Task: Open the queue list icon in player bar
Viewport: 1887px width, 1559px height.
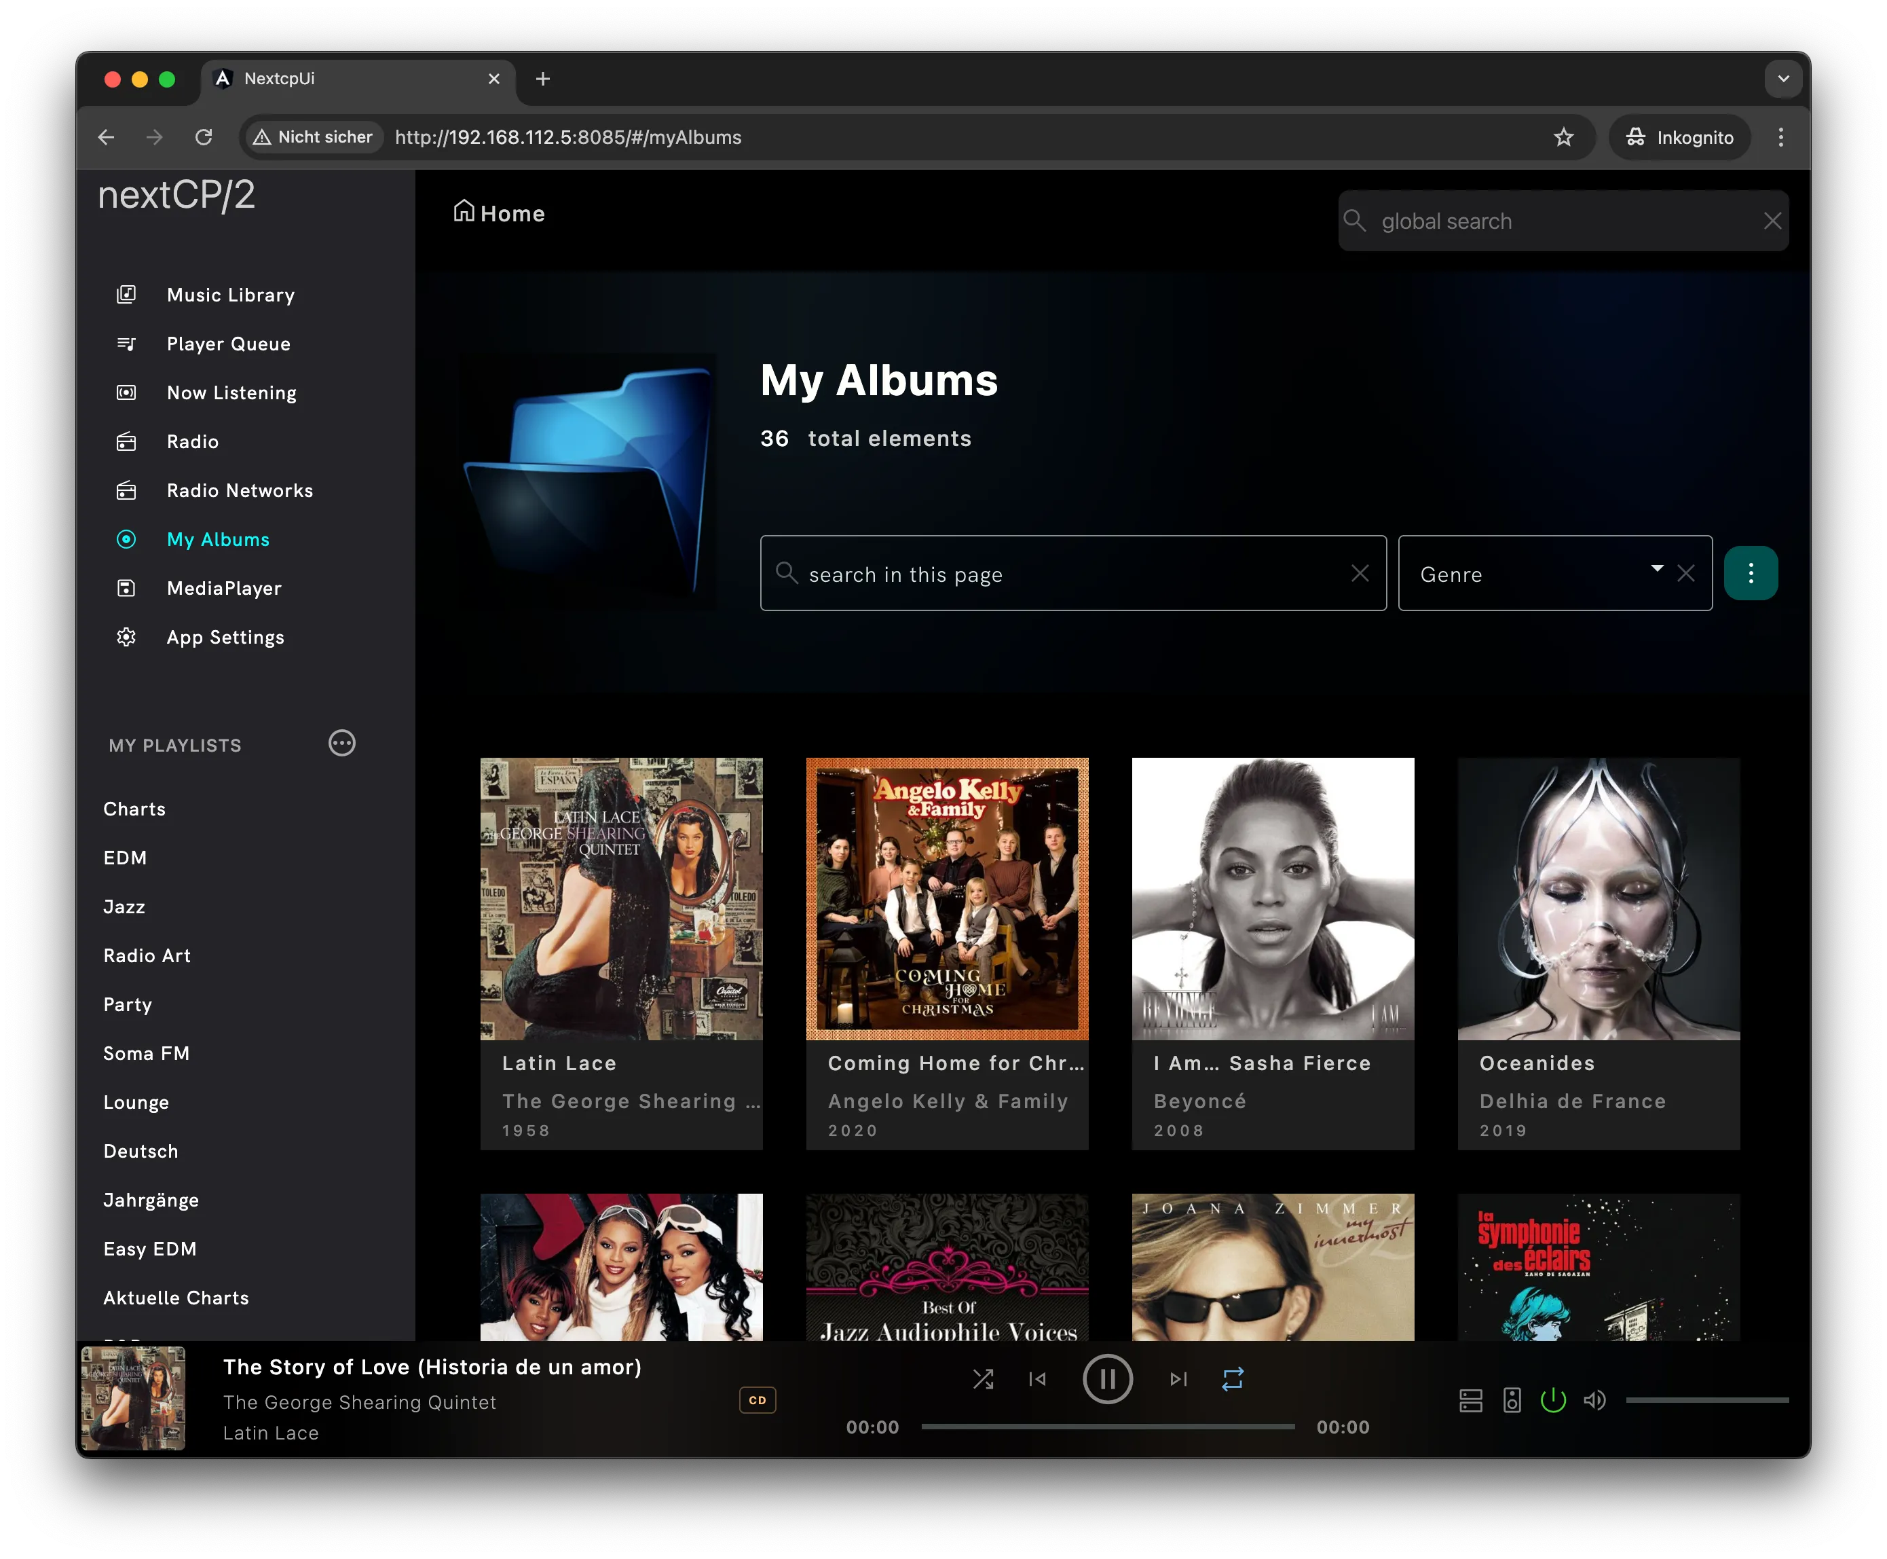Action: click(1470, 1400)
